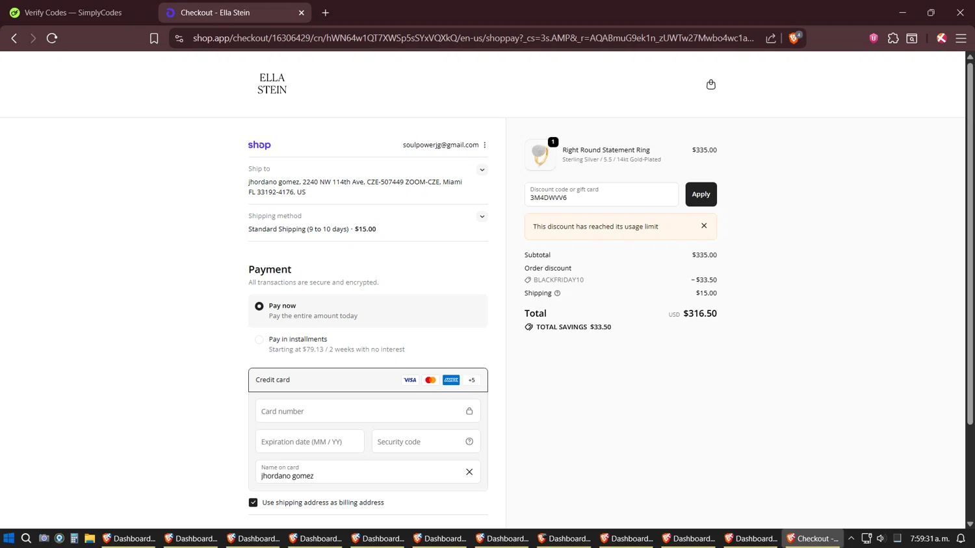This screenshot has height=548, width=975.
Task: Reload the checkout page
Action: point(52,38)
